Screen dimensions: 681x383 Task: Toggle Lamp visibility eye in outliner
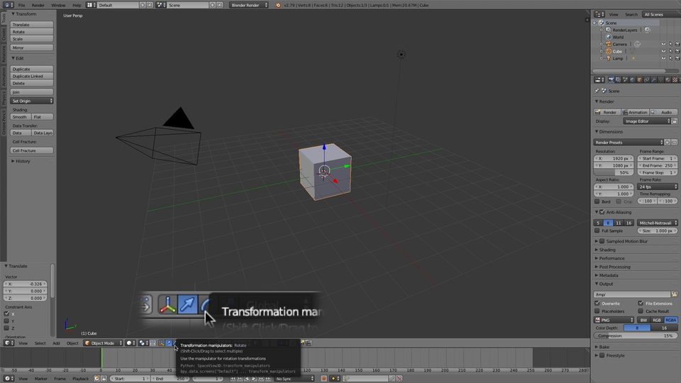[663, 58]
